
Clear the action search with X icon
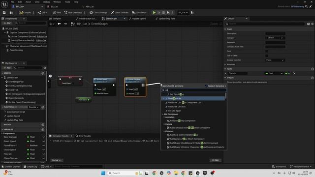163,90
